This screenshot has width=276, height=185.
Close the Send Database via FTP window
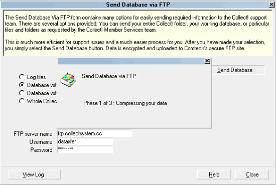(271, 5)
